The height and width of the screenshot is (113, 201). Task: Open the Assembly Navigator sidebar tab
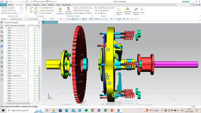2,27
